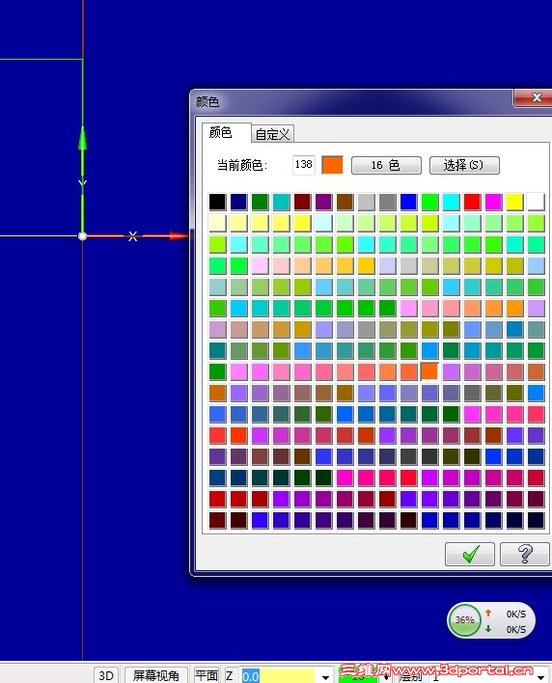Click the Y axis label on the canvas
552x683 pixels.
(82, 183)
